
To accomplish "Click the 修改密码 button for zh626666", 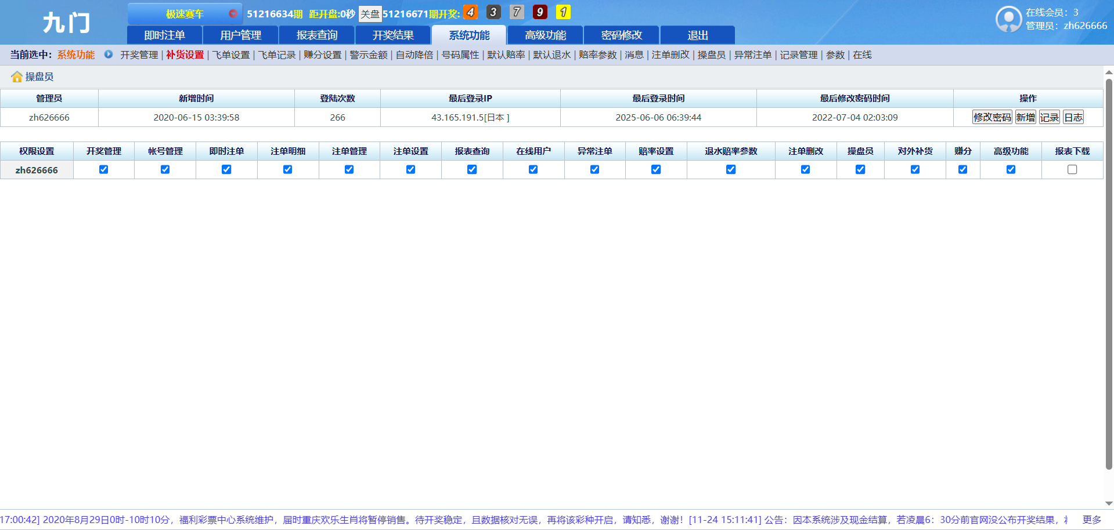I will [992, 117].
